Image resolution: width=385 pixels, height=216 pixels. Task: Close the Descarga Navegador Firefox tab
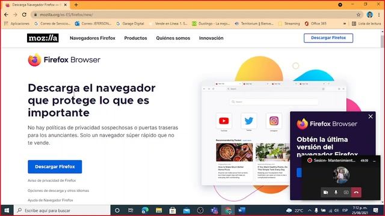(x=66, y=5)
